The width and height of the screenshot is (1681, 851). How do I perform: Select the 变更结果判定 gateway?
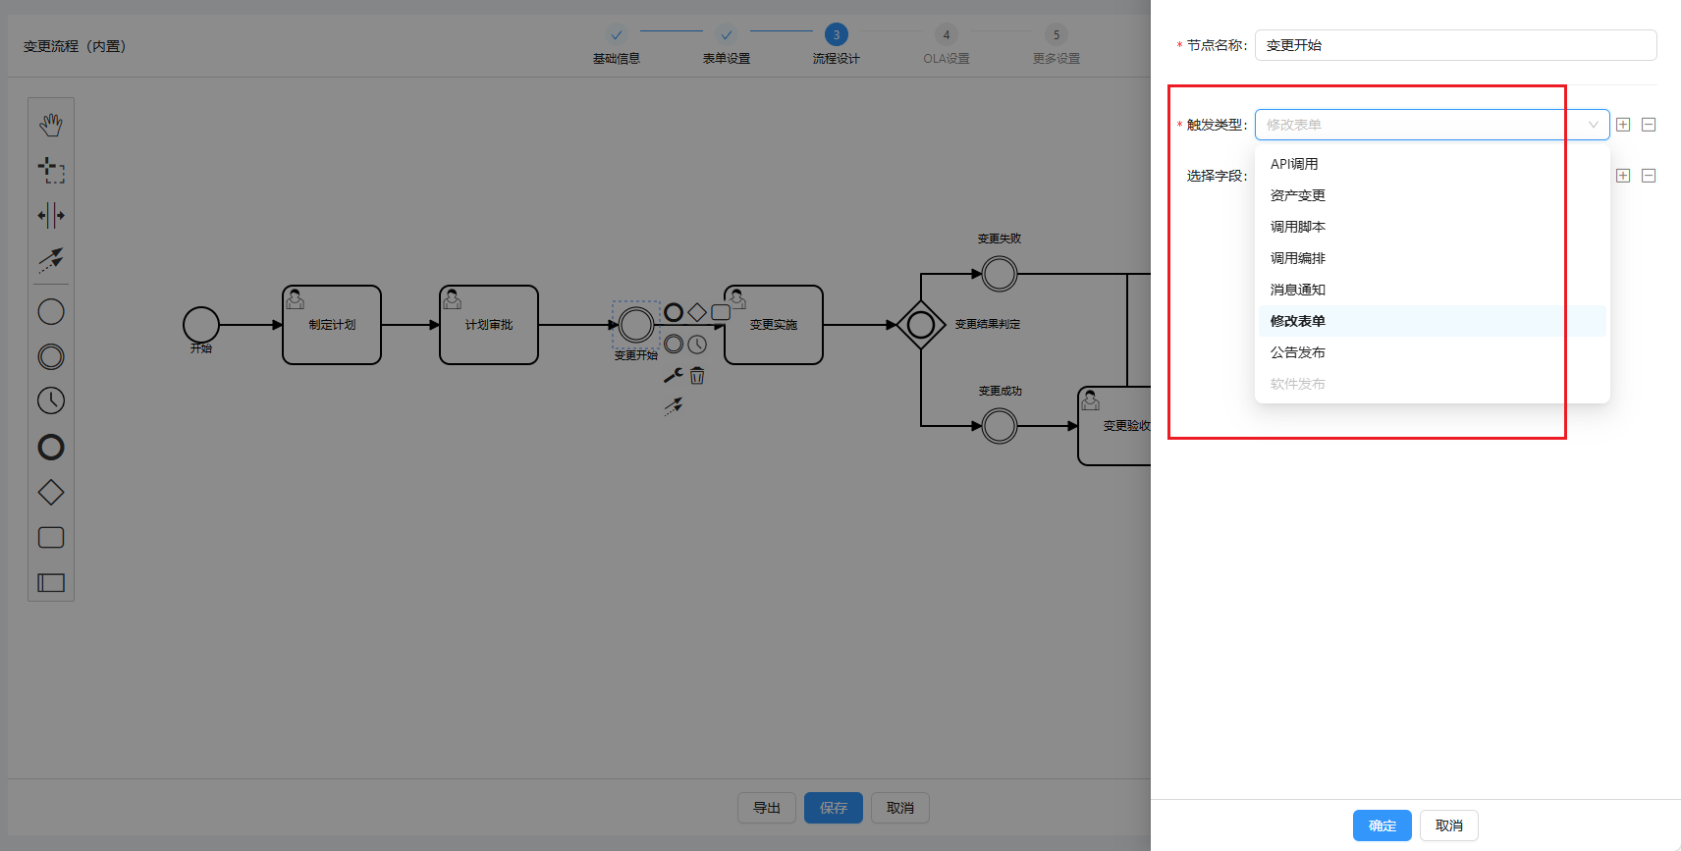point(921,325)
